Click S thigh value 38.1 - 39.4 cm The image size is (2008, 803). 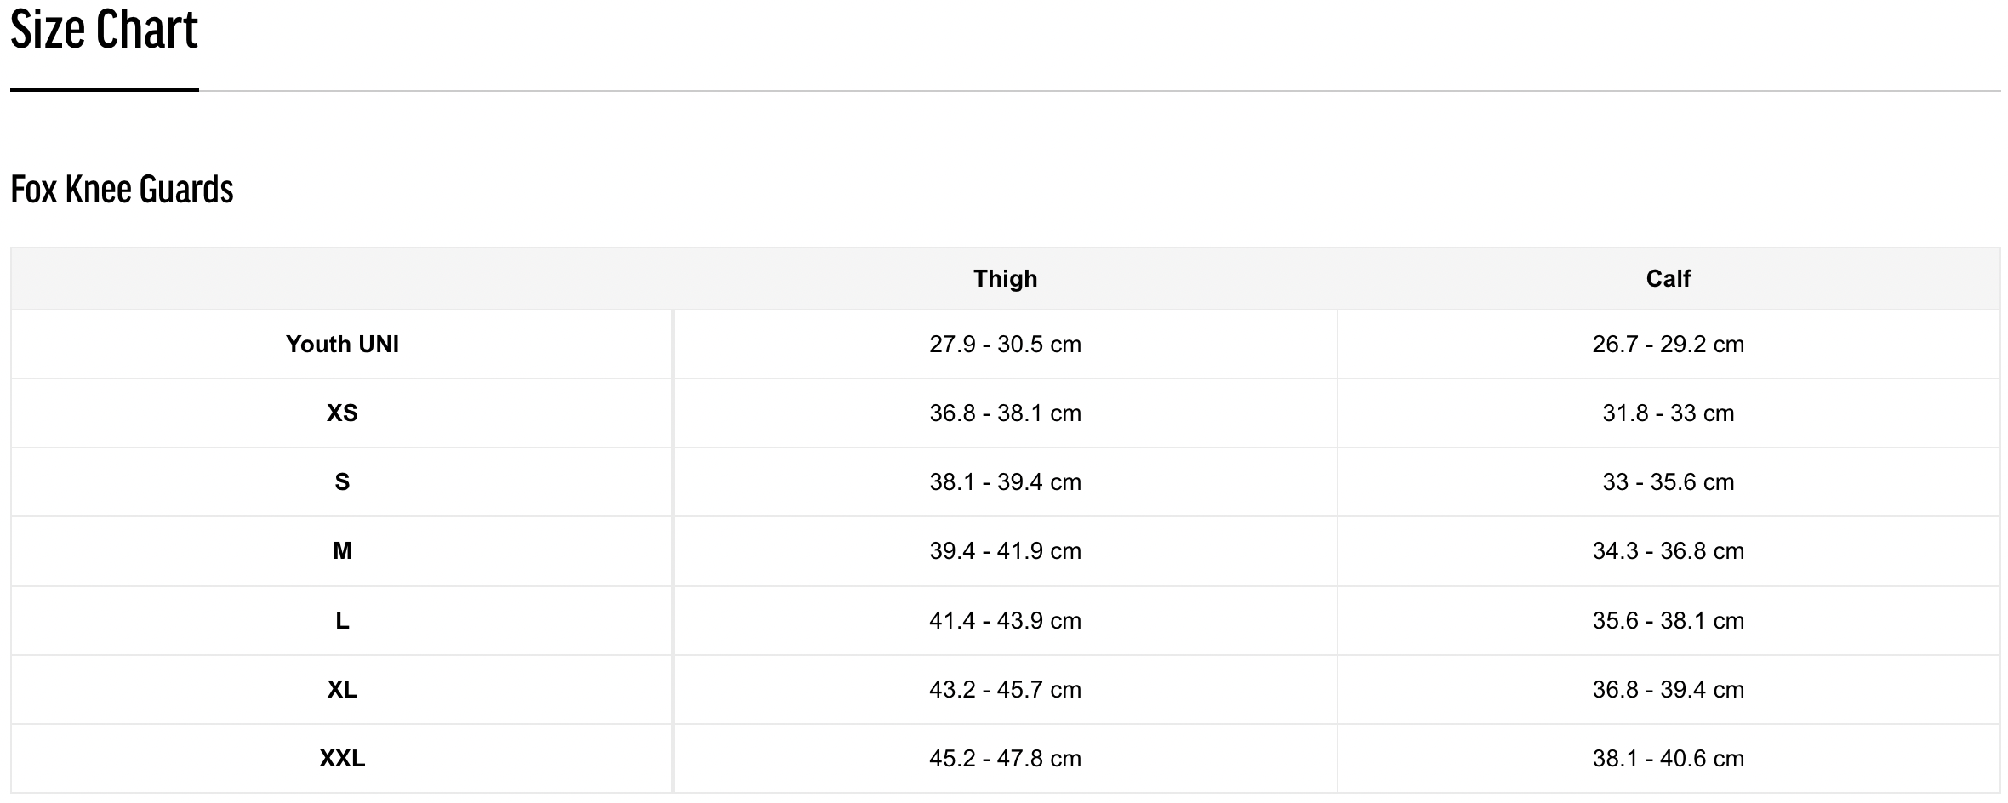click(x=1005, y=481)
